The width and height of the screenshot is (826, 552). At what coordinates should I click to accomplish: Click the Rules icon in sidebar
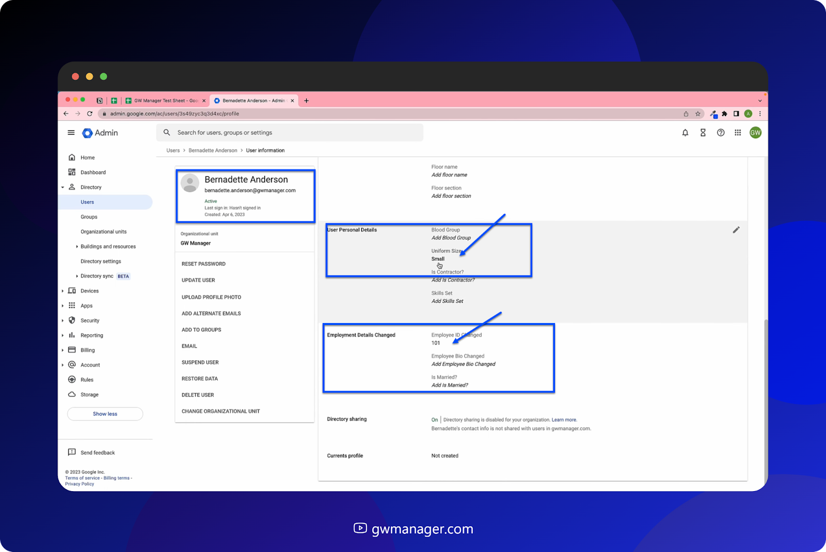click(72, 380)
